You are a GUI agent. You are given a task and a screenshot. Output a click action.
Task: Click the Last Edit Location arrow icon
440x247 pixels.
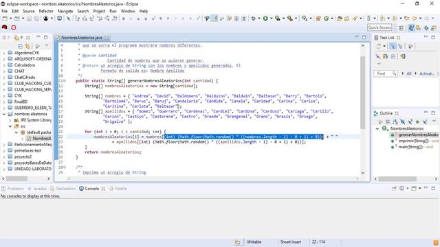tap(406, 19)
